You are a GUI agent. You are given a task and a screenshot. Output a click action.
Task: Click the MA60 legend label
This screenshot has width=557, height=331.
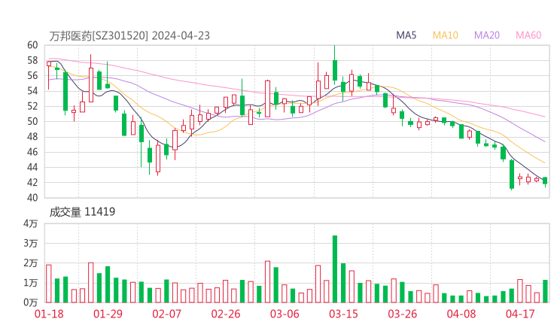click(x=528, y=35)
